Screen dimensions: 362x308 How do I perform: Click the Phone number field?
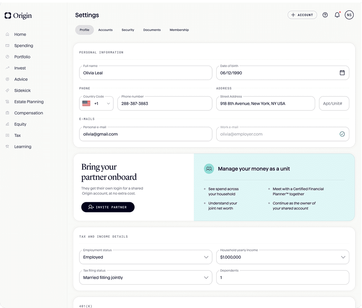coord(165,104)
